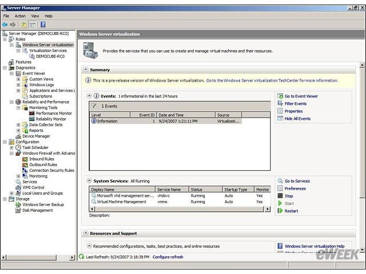Screen dimensions: 366x274
Task: Expand the Local Users and Groups node
Action: (11, 193)
